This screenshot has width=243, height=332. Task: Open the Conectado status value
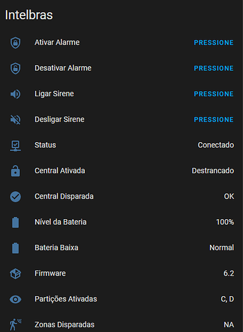(x=216, y=145)
